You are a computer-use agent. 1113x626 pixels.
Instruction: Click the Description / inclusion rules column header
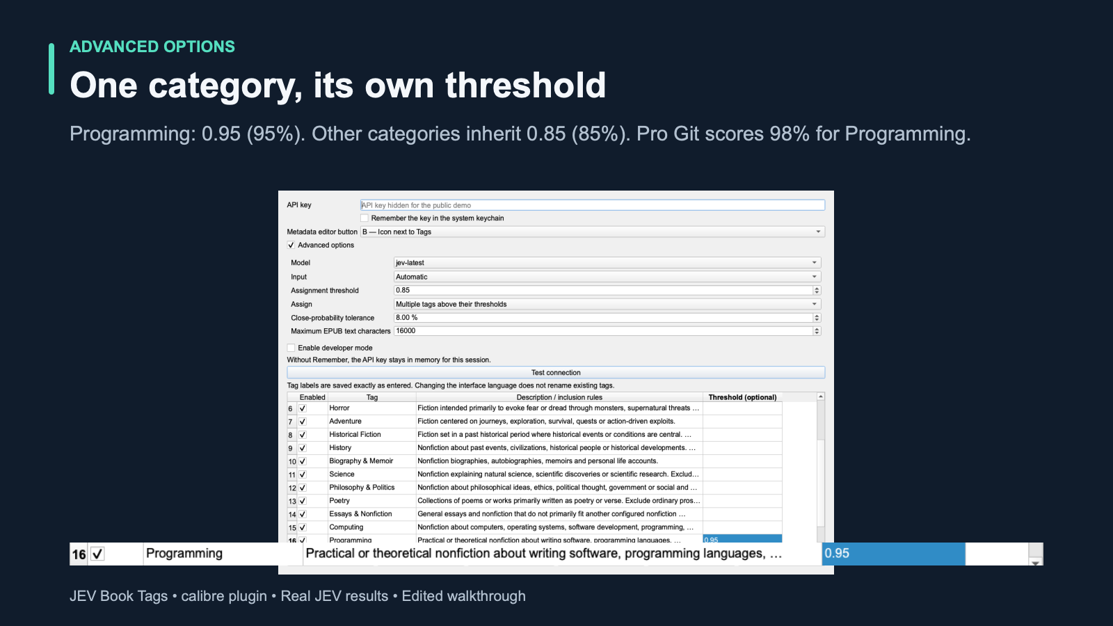click(559, 397)
